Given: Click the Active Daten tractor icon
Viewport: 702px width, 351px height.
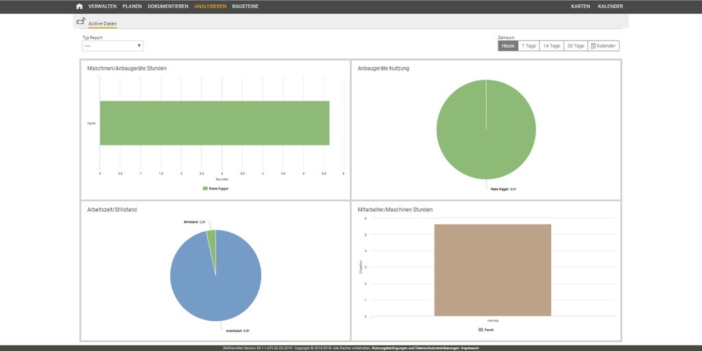Looking at the screenshot, I should pyautogui.click(x=81, y=21).
